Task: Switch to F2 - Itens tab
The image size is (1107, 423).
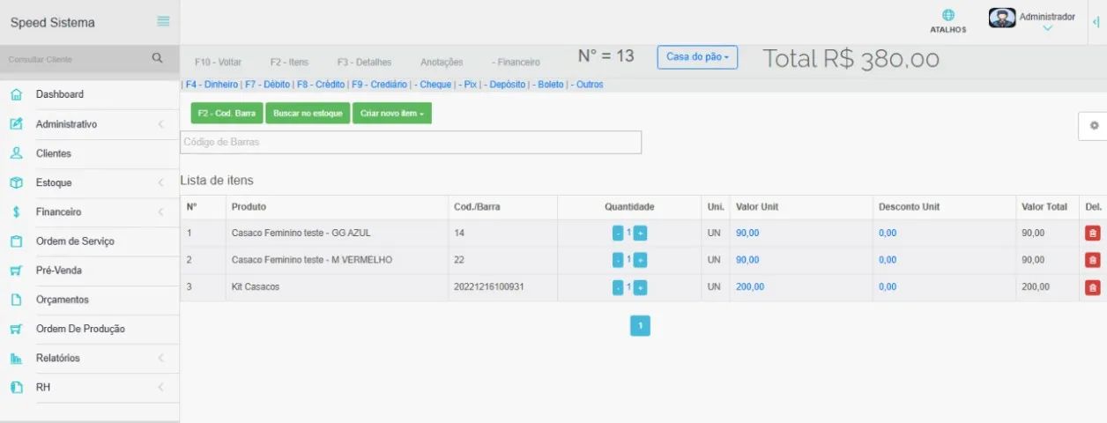Action: (289, 63)
